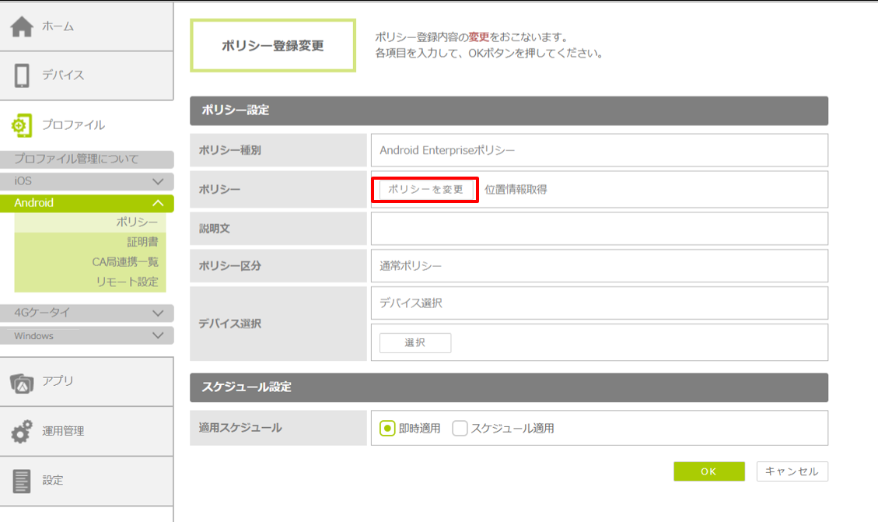Image resolution: width=878 pixels, height=522 pixels.
Task: Click the green OK button
Action: (x=708, y=471)
